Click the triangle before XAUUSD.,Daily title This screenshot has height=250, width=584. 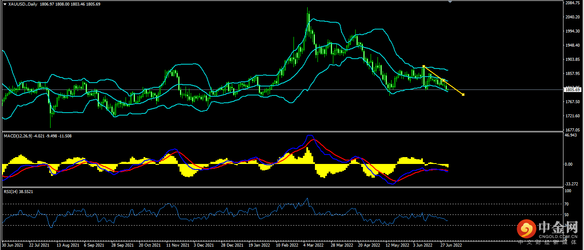(x=5, y=4)
